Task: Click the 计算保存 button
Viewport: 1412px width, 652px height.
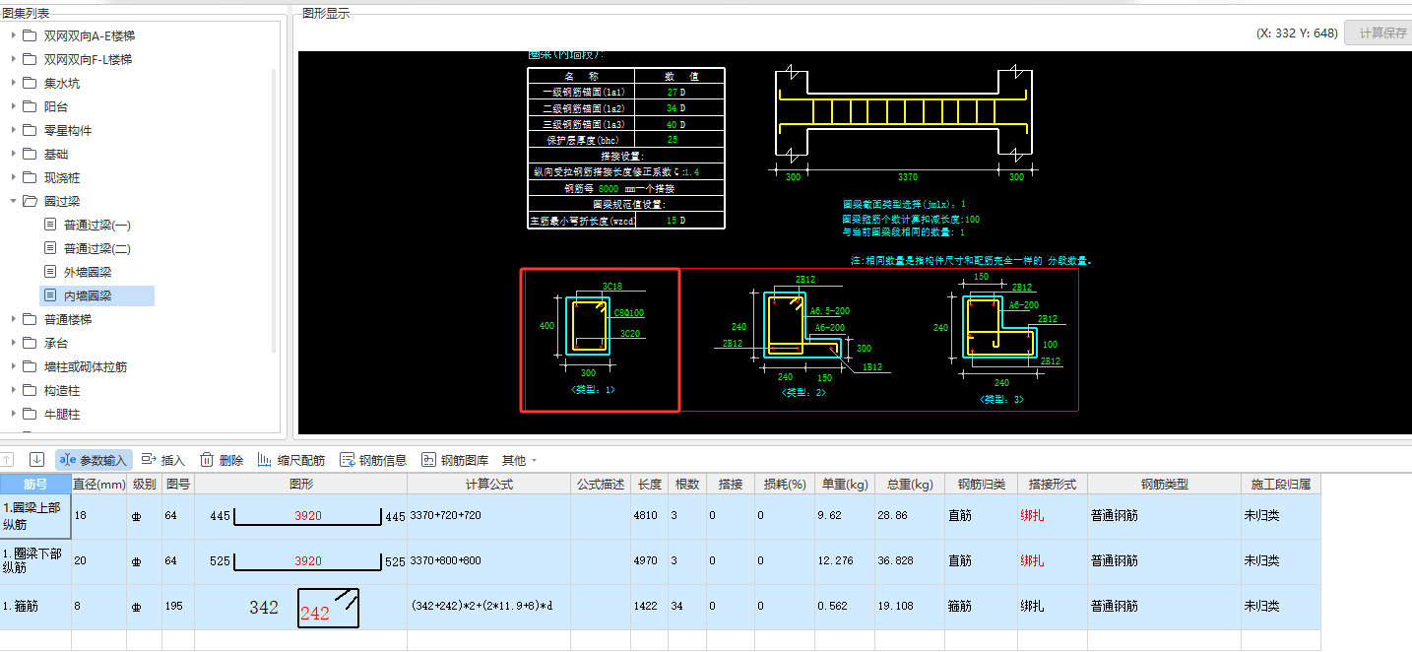Action: click(1378, 33)
